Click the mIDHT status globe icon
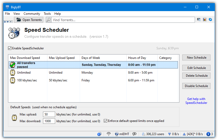218x140 pixels. [x=117, y=134]
